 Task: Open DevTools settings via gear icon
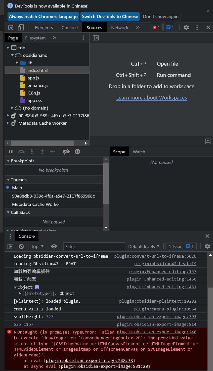[186, 27]
